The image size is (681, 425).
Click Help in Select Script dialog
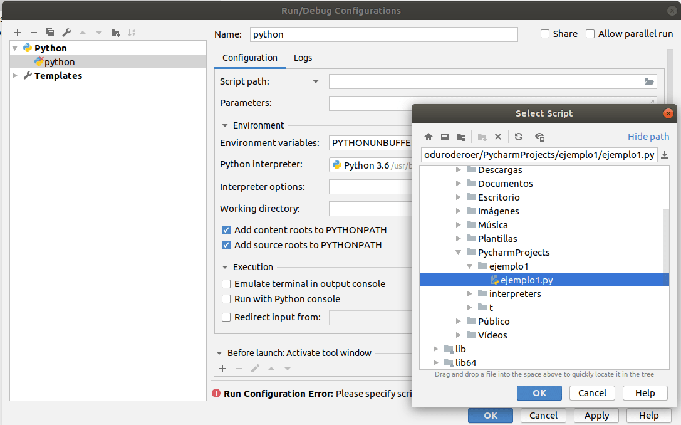pos(645,393)
